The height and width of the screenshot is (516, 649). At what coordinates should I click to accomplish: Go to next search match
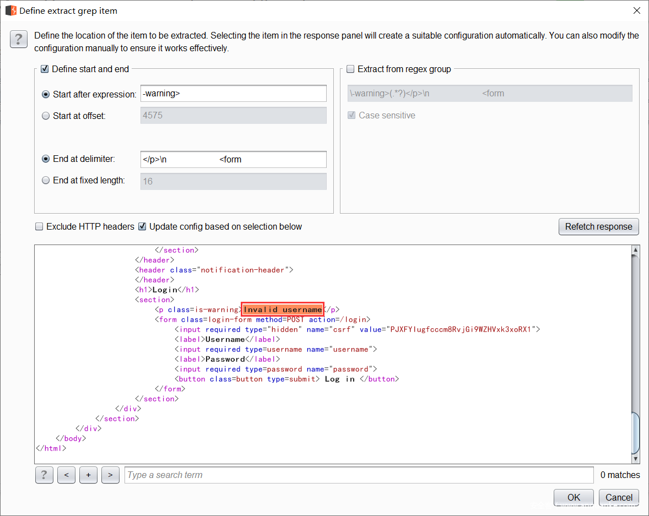point(110,475)
